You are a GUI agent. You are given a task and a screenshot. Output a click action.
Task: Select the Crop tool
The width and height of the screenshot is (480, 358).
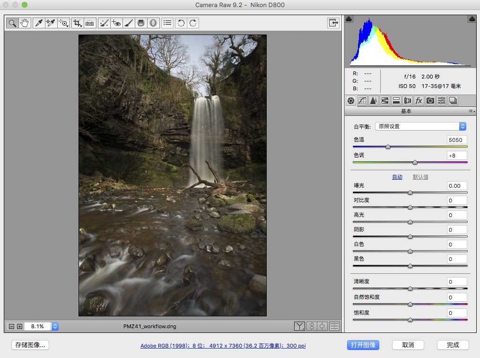tap(77, 23)
